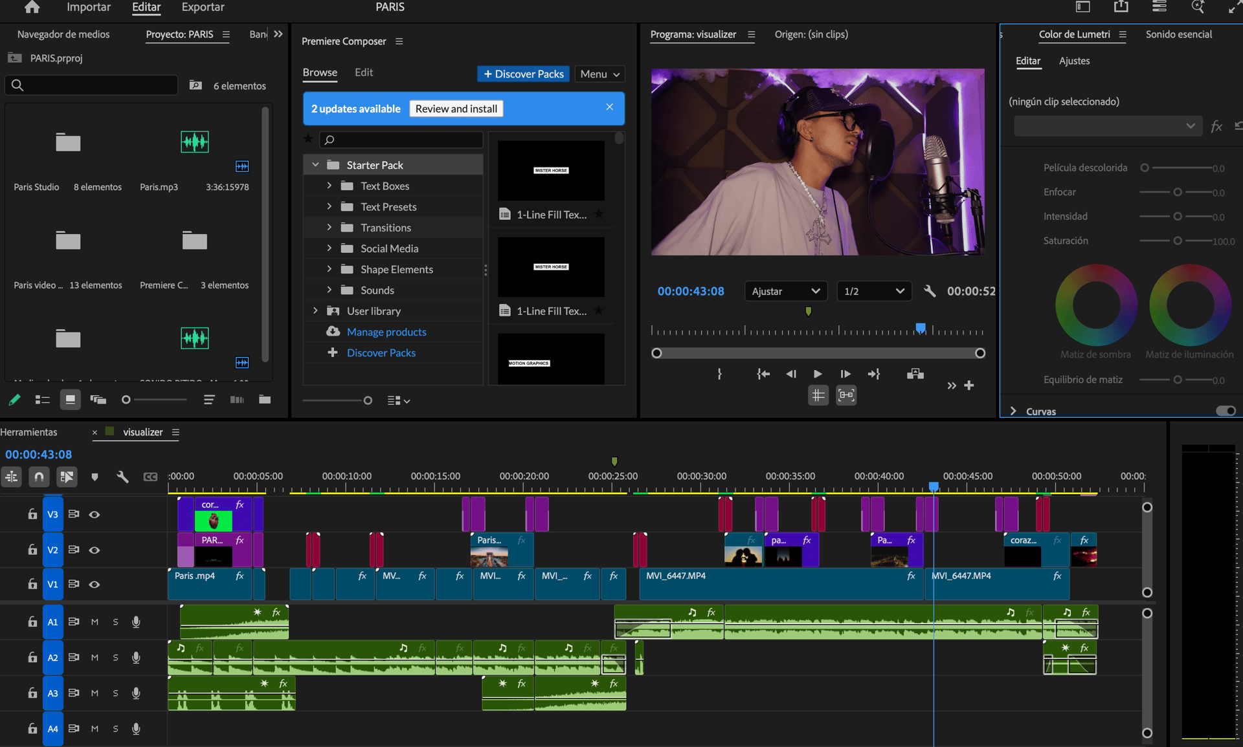Click the project panel search field

pos(91,85)
